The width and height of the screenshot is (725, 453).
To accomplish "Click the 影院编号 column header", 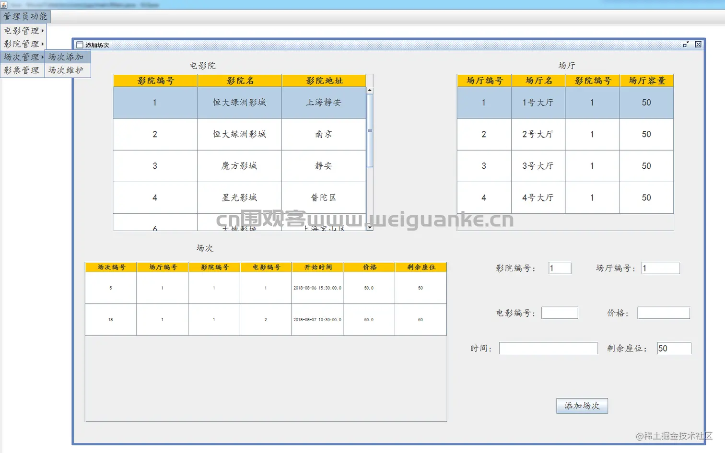I will [155, 81].
